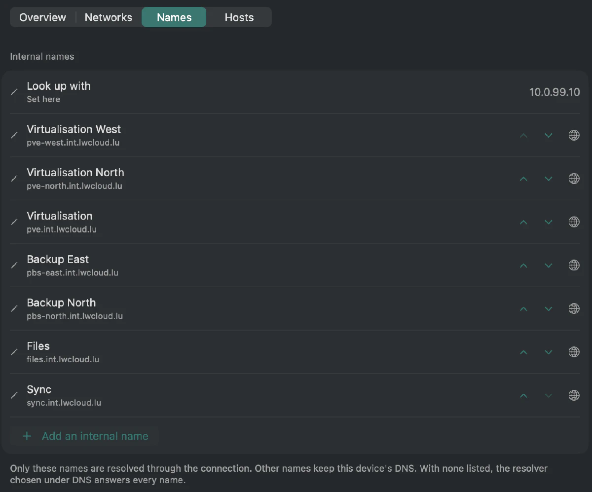Move Virtualisation North down

point(549,179)
